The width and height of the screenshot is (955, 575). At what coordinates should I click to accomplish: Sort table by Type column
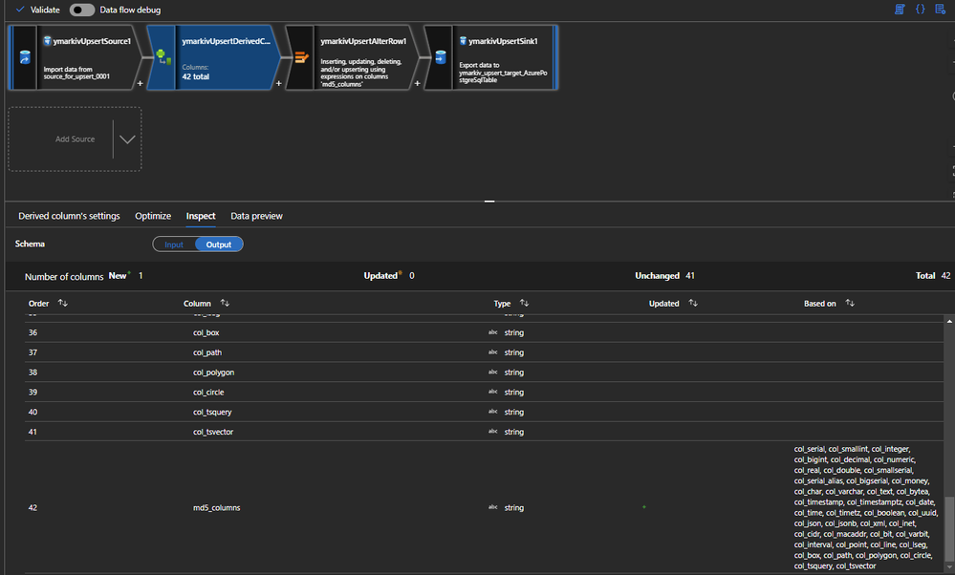(524, 304)
